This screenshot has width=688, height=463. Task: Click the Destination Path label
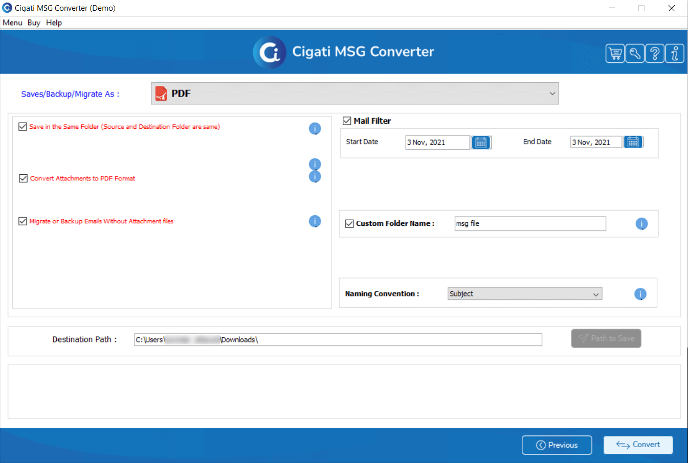pos(84,339)
